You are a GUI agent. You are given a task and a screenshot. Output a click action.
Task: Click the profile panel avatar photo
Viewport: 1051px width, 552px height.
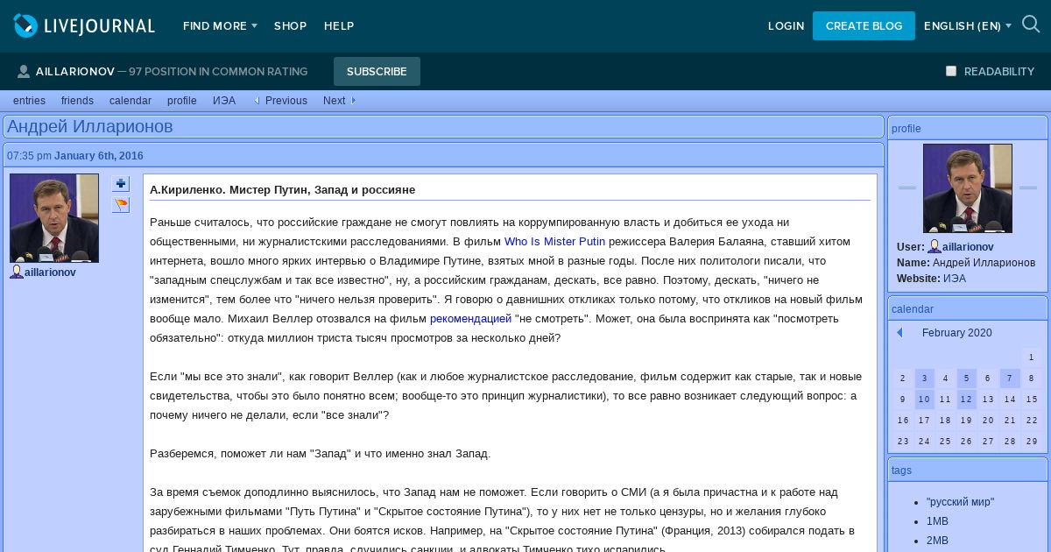(968, 188)
